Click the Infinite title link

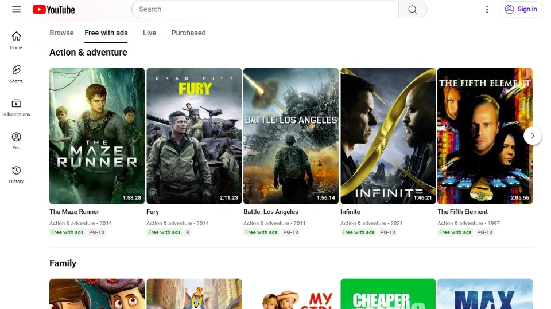[x=350, y=212]
